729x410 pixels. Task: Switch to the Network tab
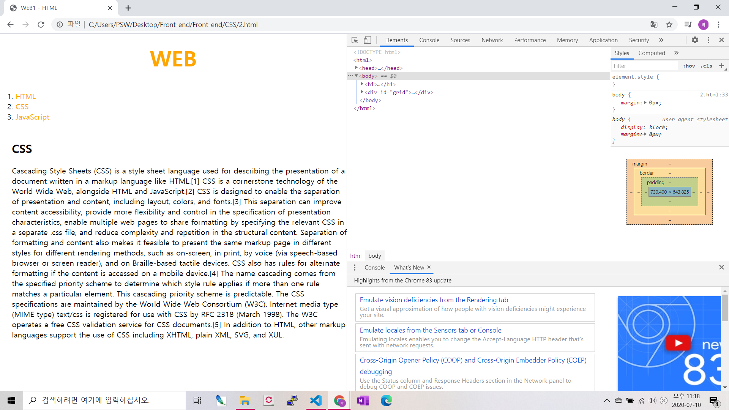pos(492,40)
